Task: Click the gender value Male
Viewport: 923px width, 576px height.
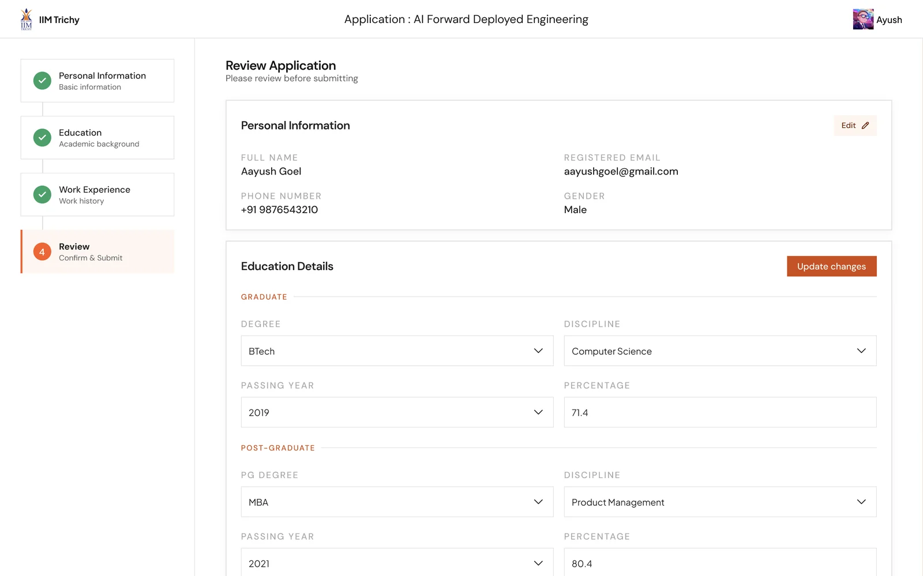Action: coord(575,210)
